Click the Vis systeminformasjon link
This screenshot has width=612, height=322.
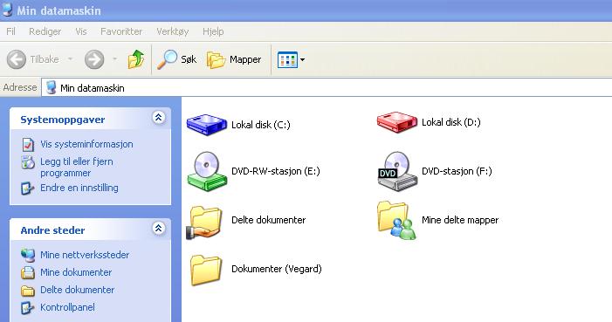click(86, 144)
